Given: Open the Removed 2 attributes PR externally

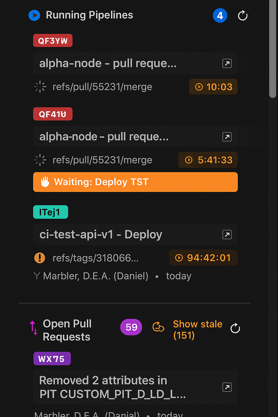Looking at the screenshot, I should [227, 387].
